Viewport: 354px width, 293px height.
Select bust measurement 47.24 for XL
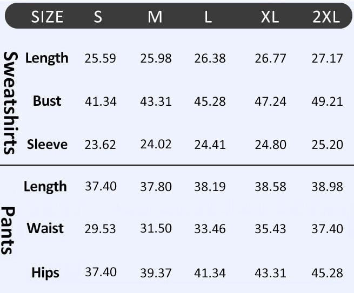coord(270,101)
